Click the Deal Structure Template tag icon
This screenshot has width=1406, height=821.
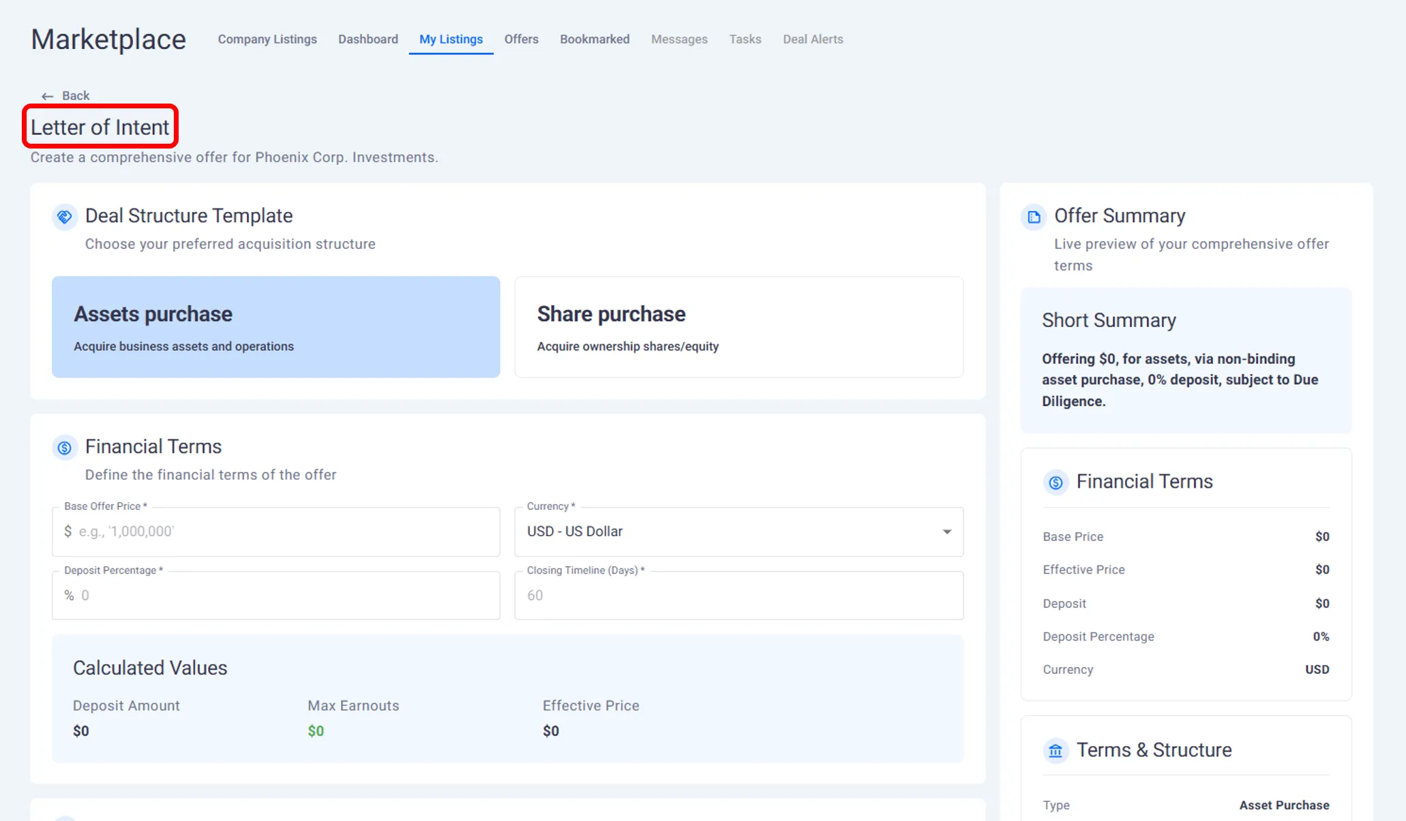[64, 217]
